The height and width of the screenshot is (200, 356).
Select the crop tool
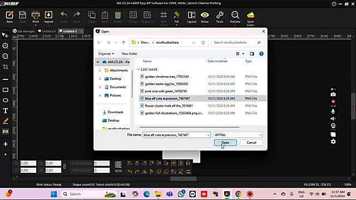pos(5,67)
